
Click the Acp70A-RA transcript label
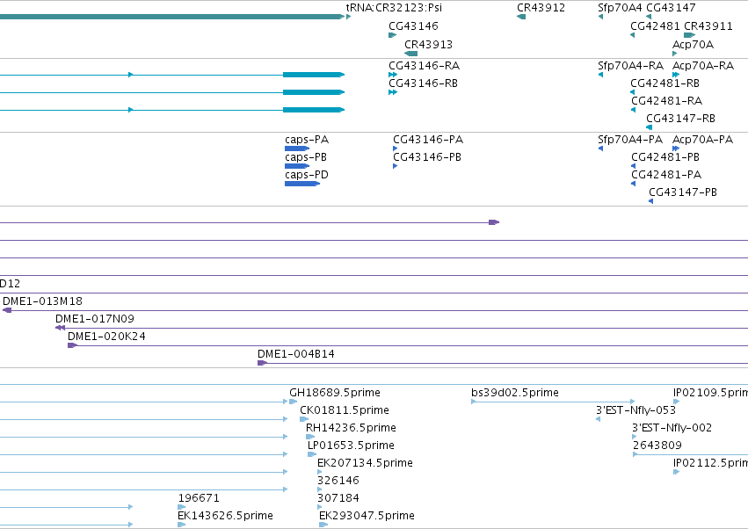(703, 65)
